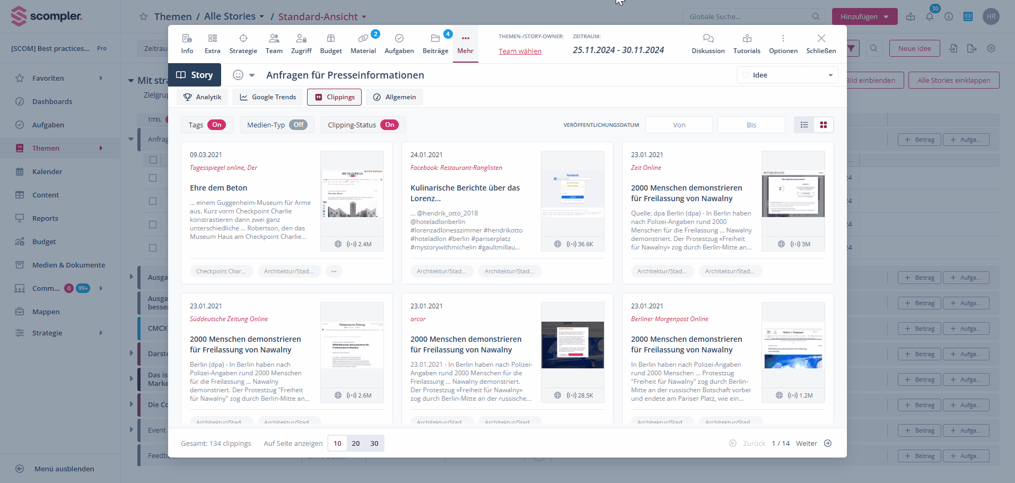Click Weiter to view next clippings page
Screen dimensions: 1015x483
coord(807,443)
